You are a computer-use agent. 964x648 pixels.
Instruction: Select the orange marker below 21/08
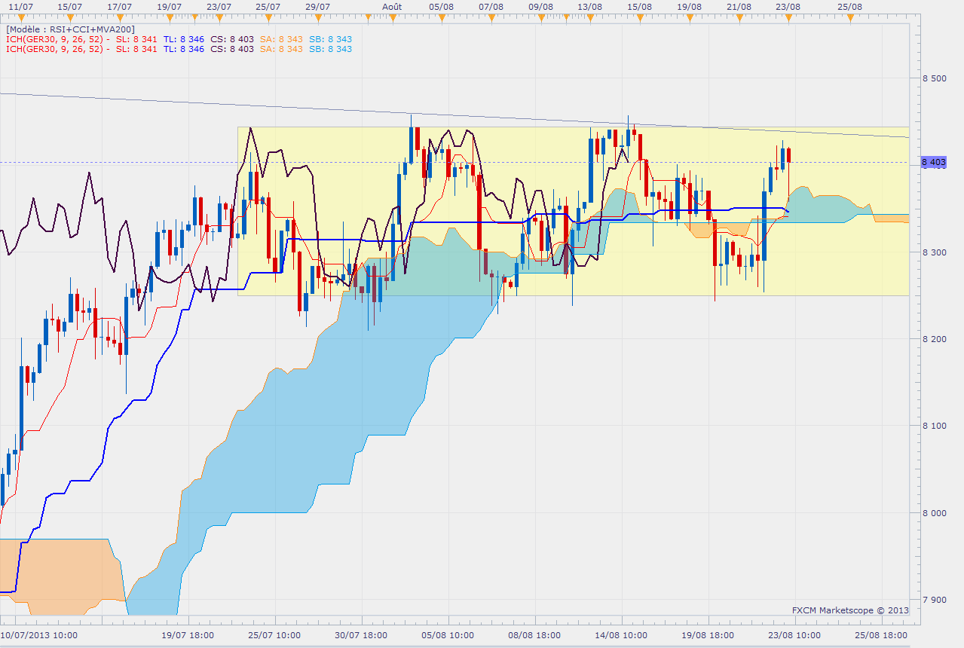pyautogui.click(x=739, y=17)
